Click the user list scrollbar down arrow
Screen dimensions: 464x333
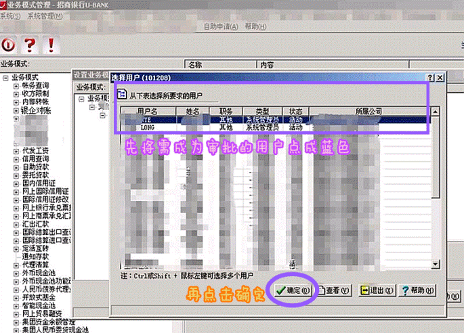(x=436, y=262)
